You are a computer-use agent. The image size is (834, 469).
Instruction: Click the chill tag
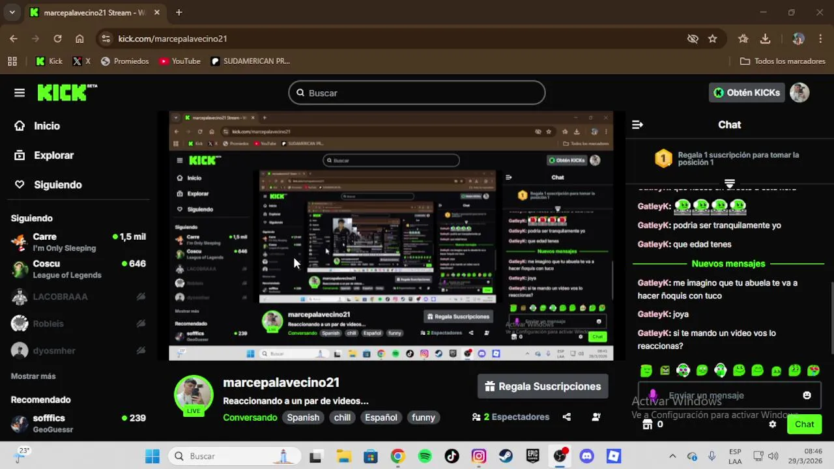pyautogui.click(x=342, y=418)
